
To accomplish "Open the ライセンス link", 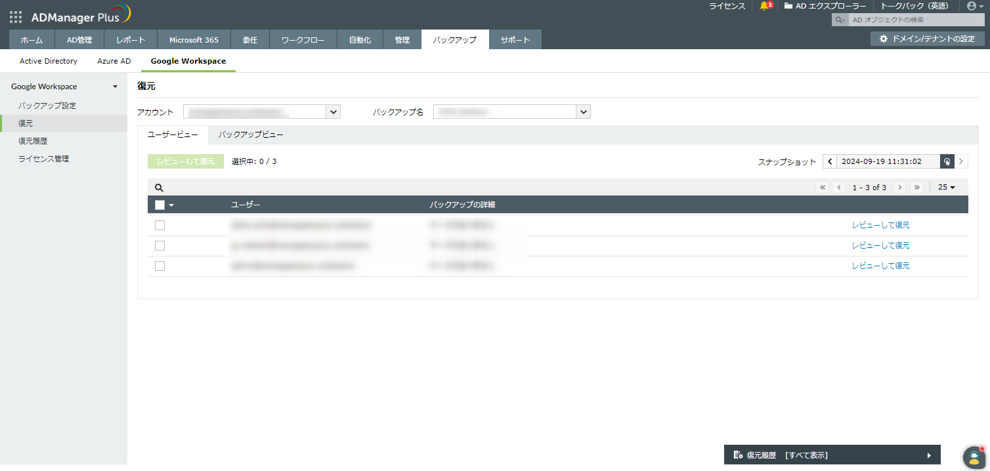I will click(x=727, y=6).
